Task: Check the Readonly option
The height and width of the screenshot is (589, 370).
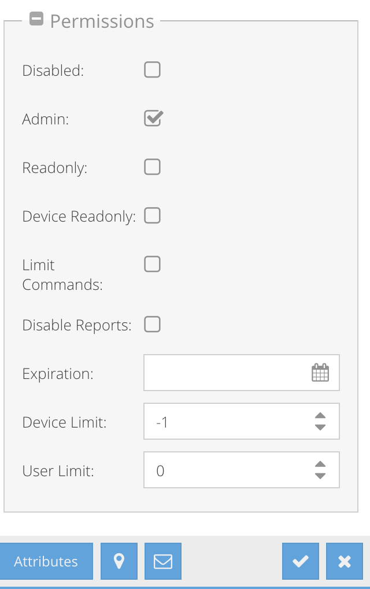Action: 152,167
